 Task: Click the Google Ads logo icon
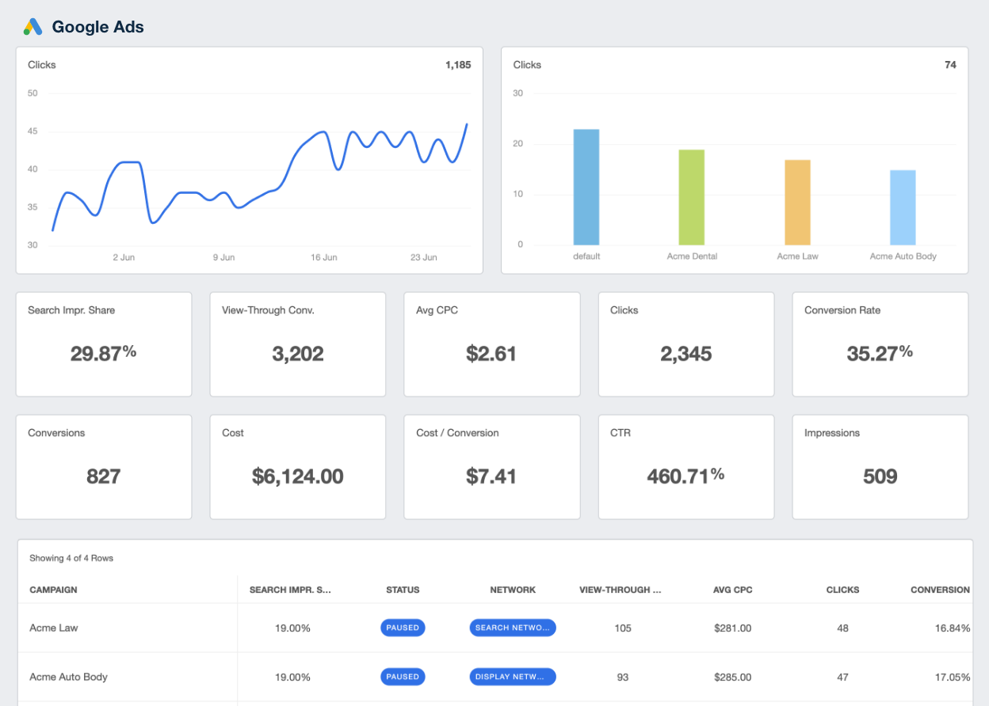click(x=32, y=25)
